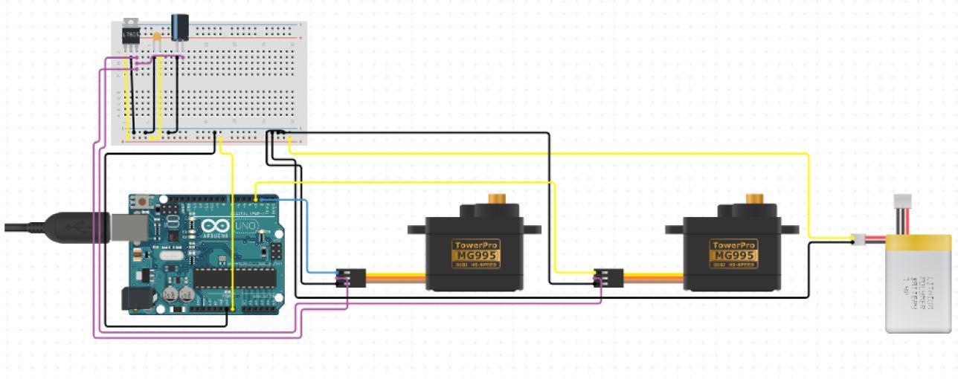
Task: Select the lithium polymer battery pack
Action: click(918, 284)
